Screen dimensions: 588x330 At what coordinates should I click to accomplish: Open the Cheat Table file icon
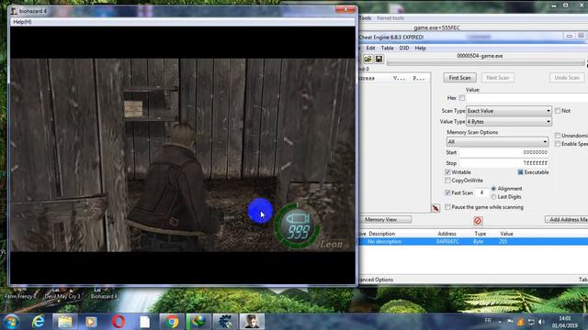point(367,59)
